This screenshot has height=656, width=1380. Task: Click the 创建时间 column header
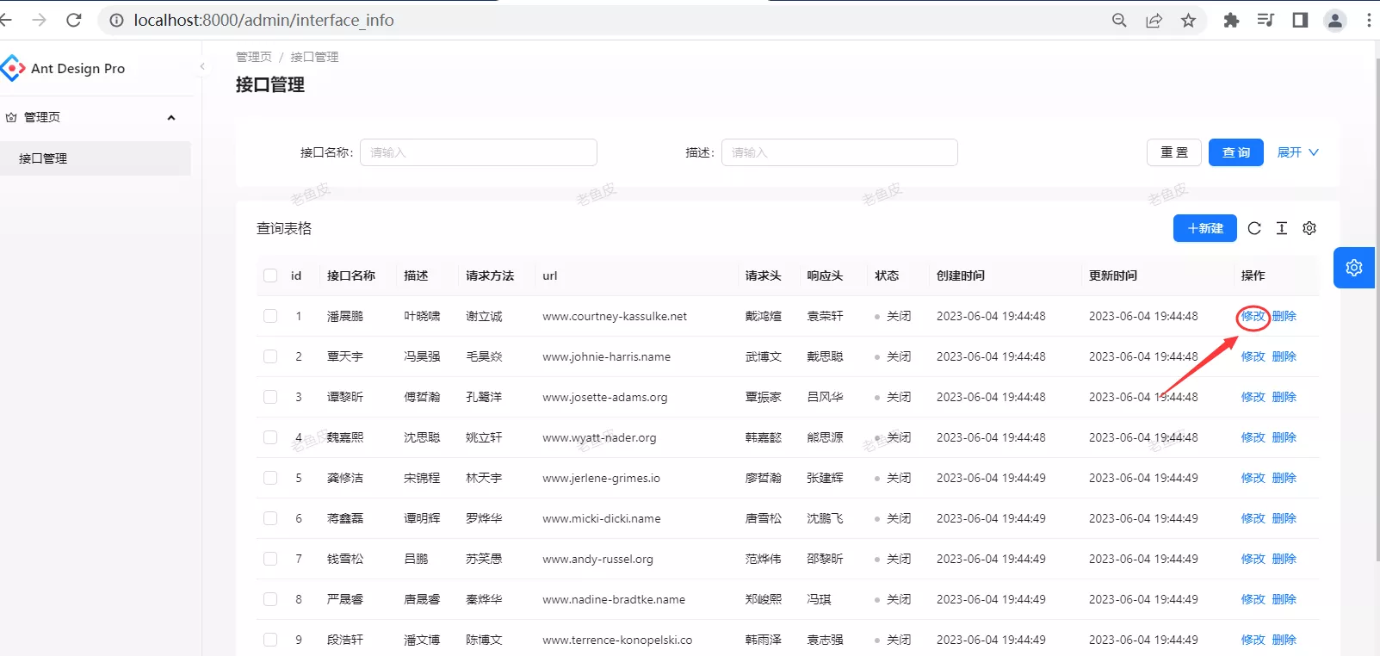point(961,275)
